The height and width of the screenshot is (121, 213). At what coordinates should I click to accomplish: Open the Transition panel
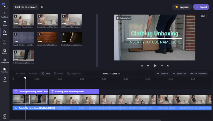tap(5, 70)
